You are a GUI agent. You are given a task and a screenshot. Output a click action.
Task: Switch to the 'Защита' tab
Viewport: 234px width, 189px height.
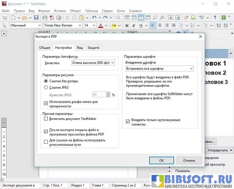(93, 48)
